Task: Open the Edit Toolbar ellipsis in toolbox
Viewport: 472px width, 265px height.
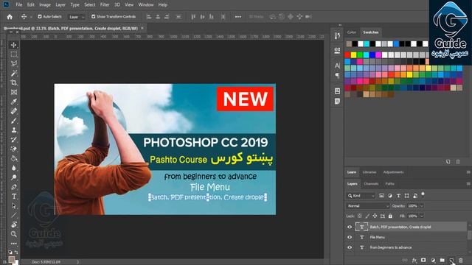Action: pos(13,244)
